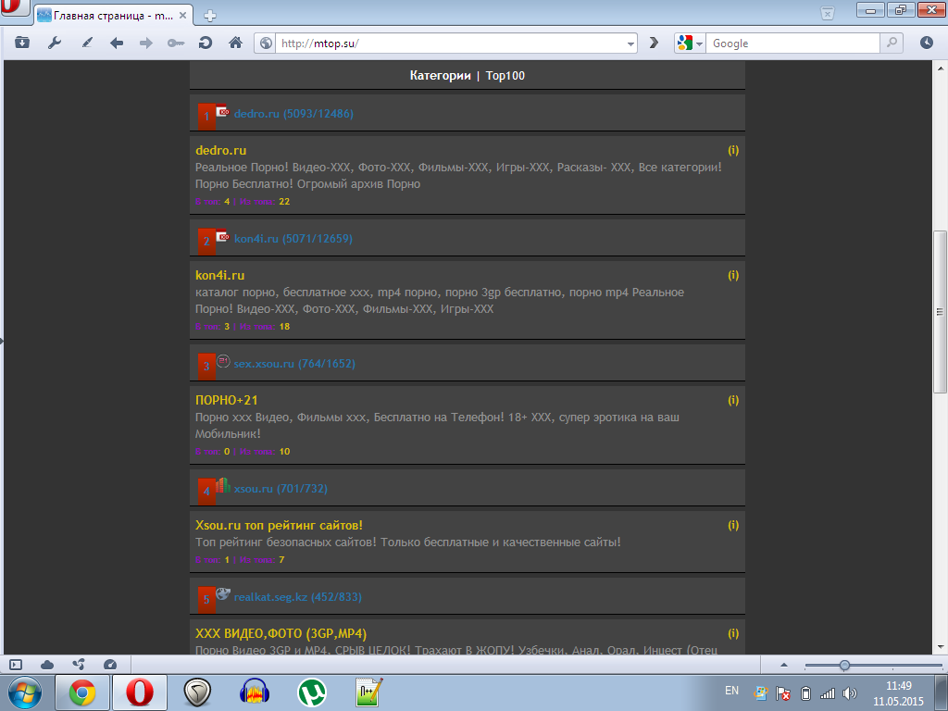Open the kon4i.ru (5071/12659) link
The width and height of the screenshot is (948, 711).
pos(293,239)
